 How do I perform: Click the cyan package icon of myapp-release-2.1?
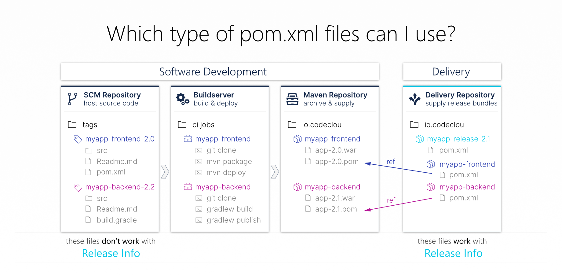pos(420,139)
